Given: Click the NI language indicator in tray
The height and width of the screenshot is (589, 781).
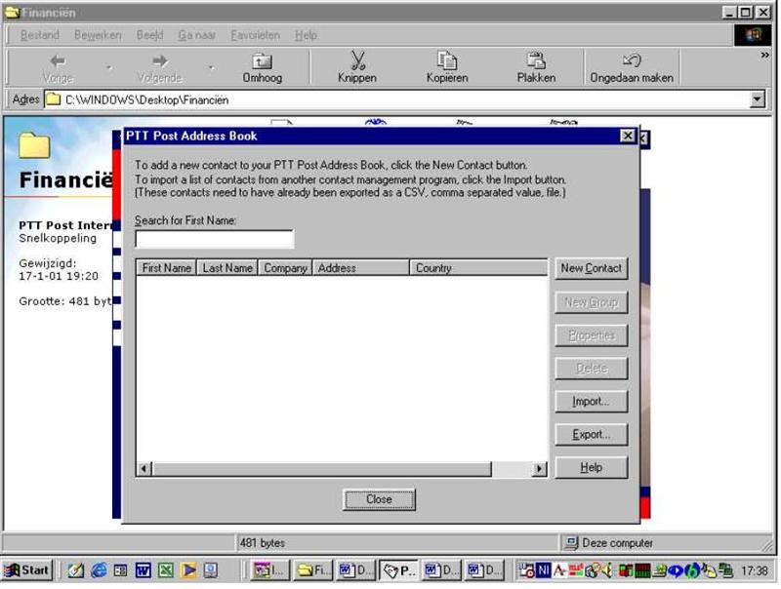Looking at the screenshot, I should (x=544, y=570).
